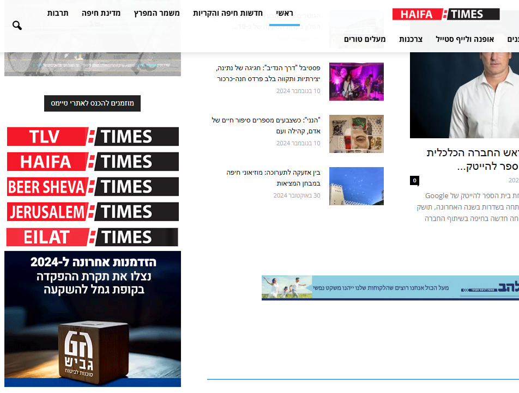Screen dimensions: 519x393
Task: Select the ראשי menu tab
Action: [284, 13]
